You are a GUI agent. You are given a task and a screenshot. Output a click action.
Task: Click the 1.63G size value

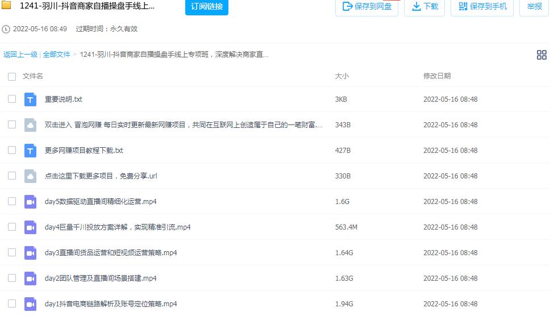[344, 278]
